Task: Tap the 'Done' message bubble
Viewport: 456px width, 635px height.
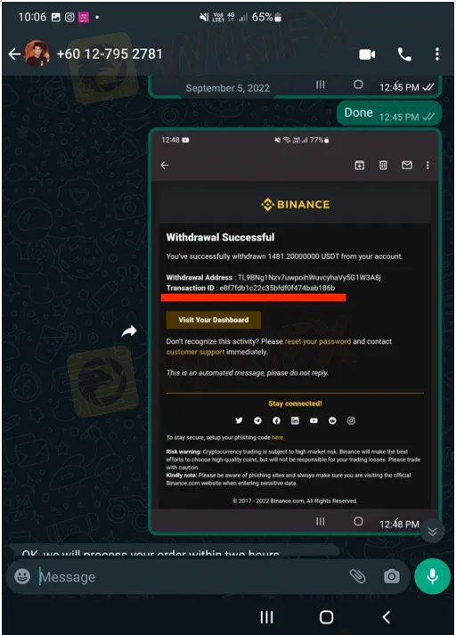Action: [x=389, y=113]
